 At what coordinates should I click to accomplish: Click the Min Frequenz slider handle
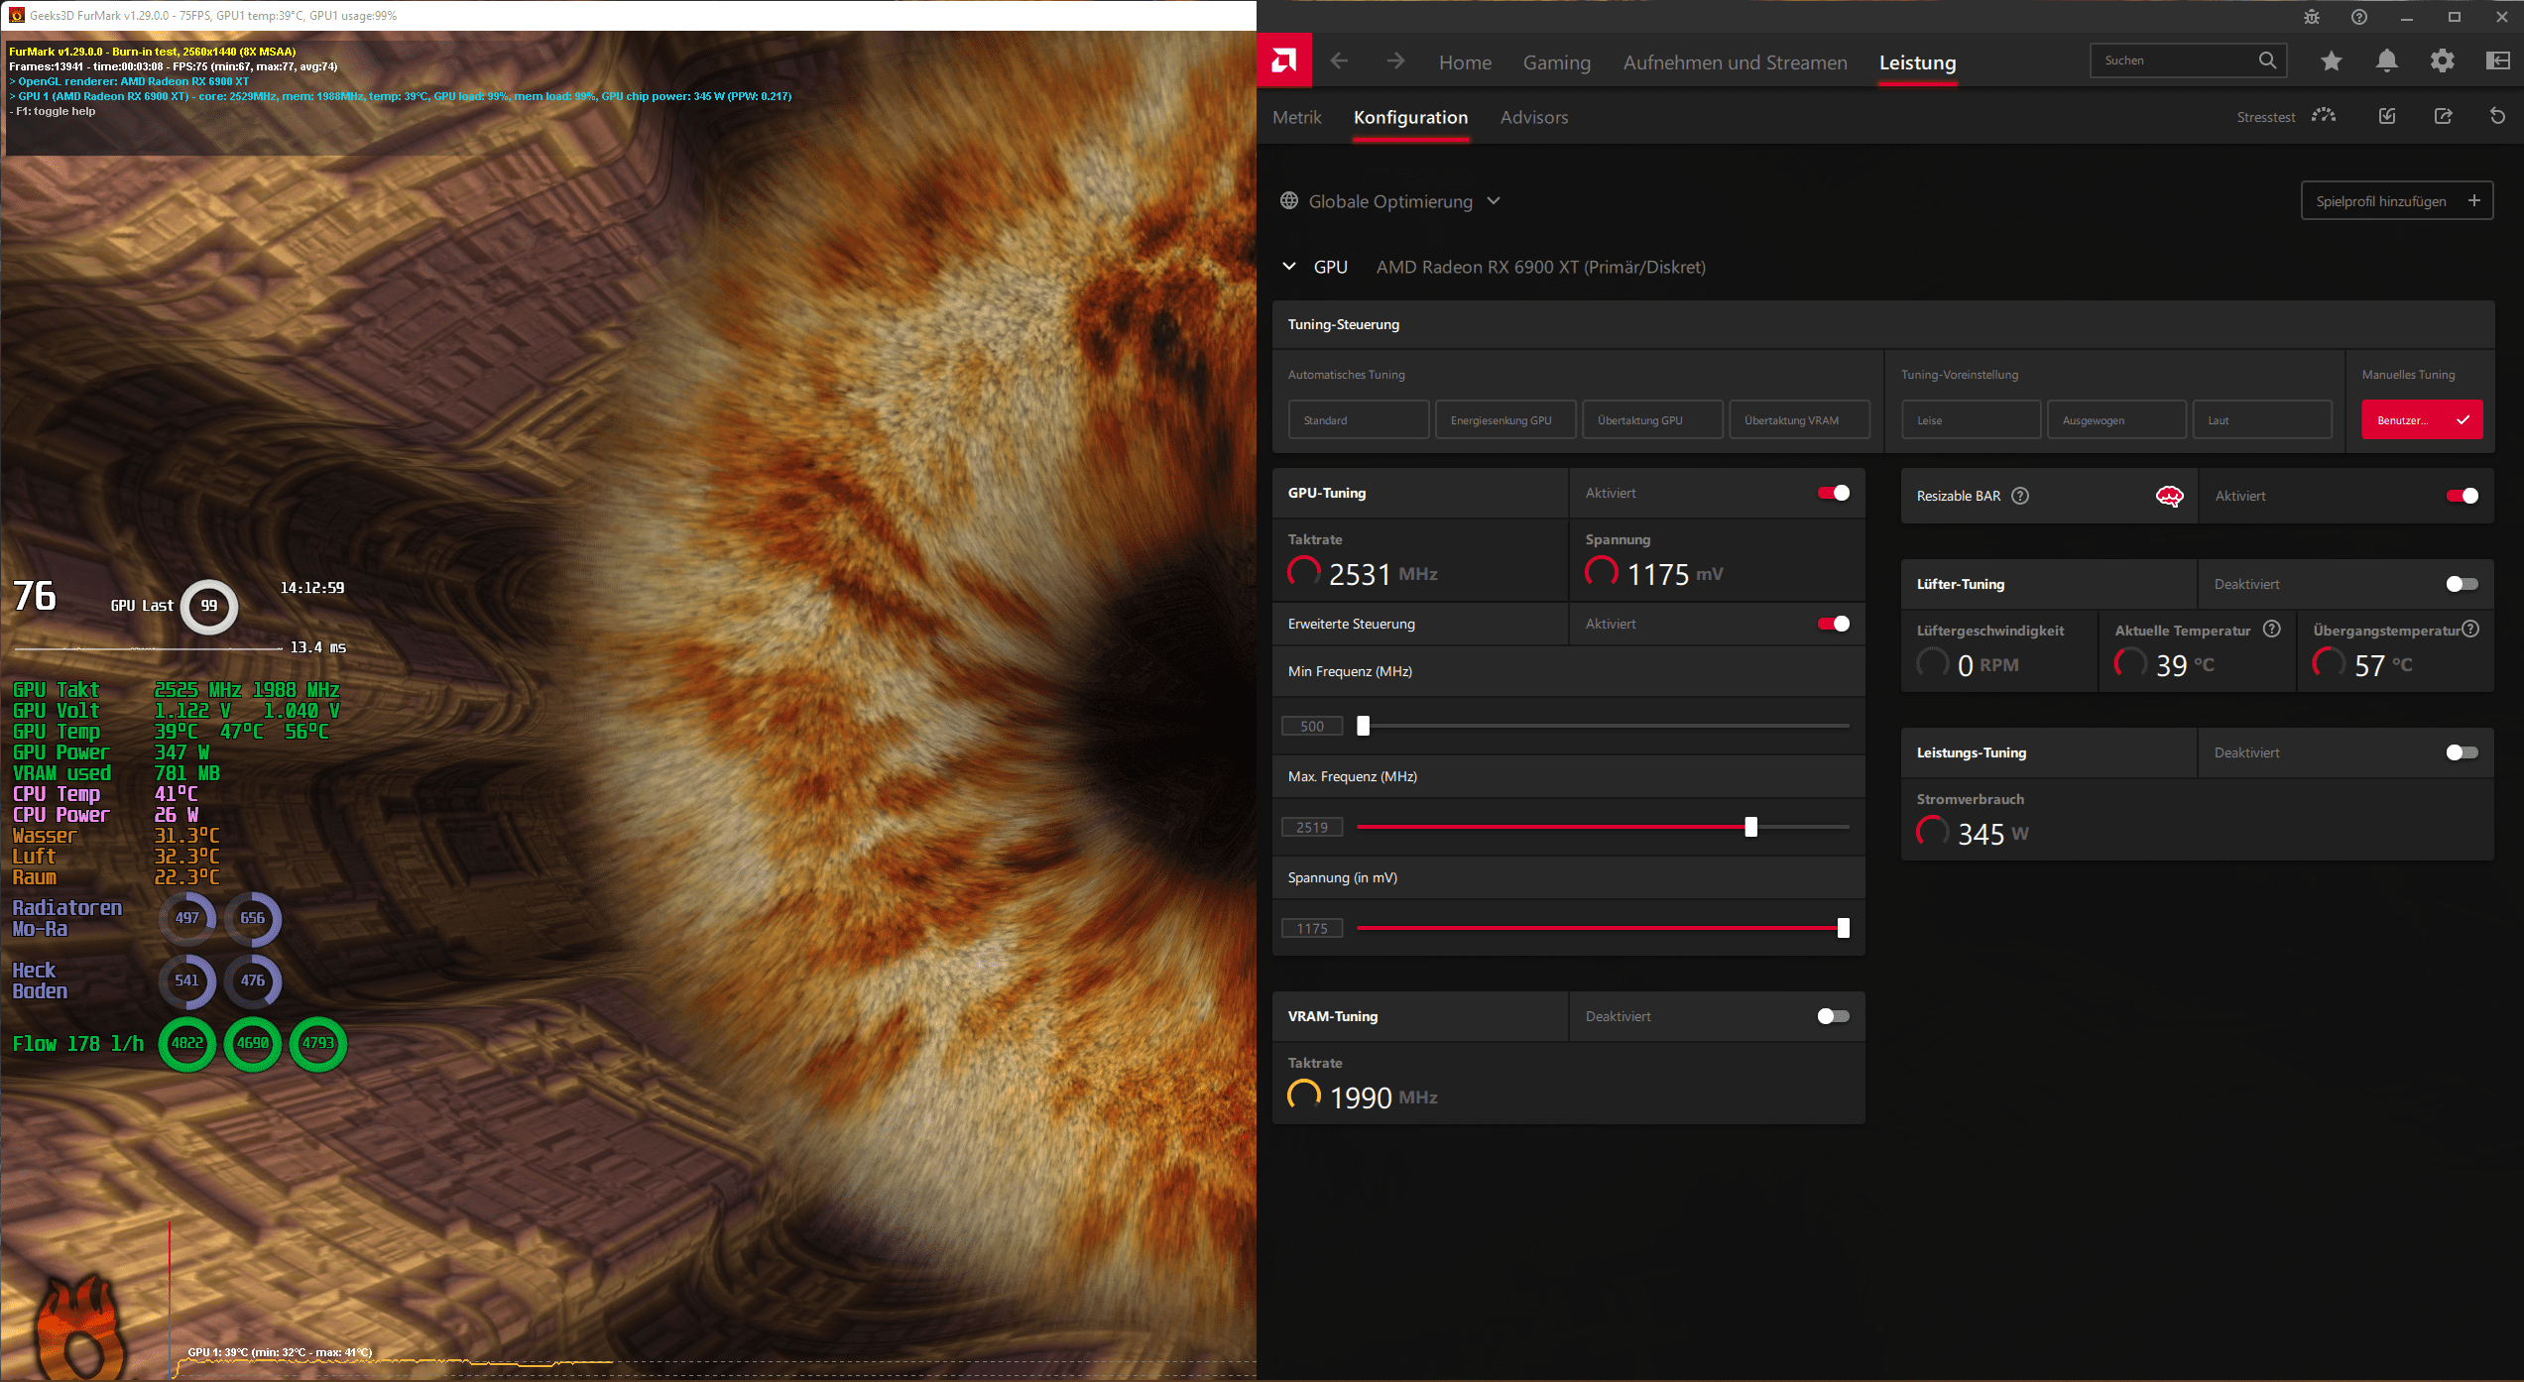(1364, 726)
